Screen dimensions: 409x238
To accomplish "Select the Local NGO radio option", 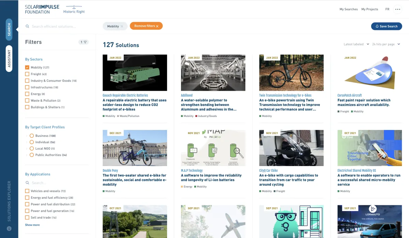I will pyautogui.click(x=32, y=149).
